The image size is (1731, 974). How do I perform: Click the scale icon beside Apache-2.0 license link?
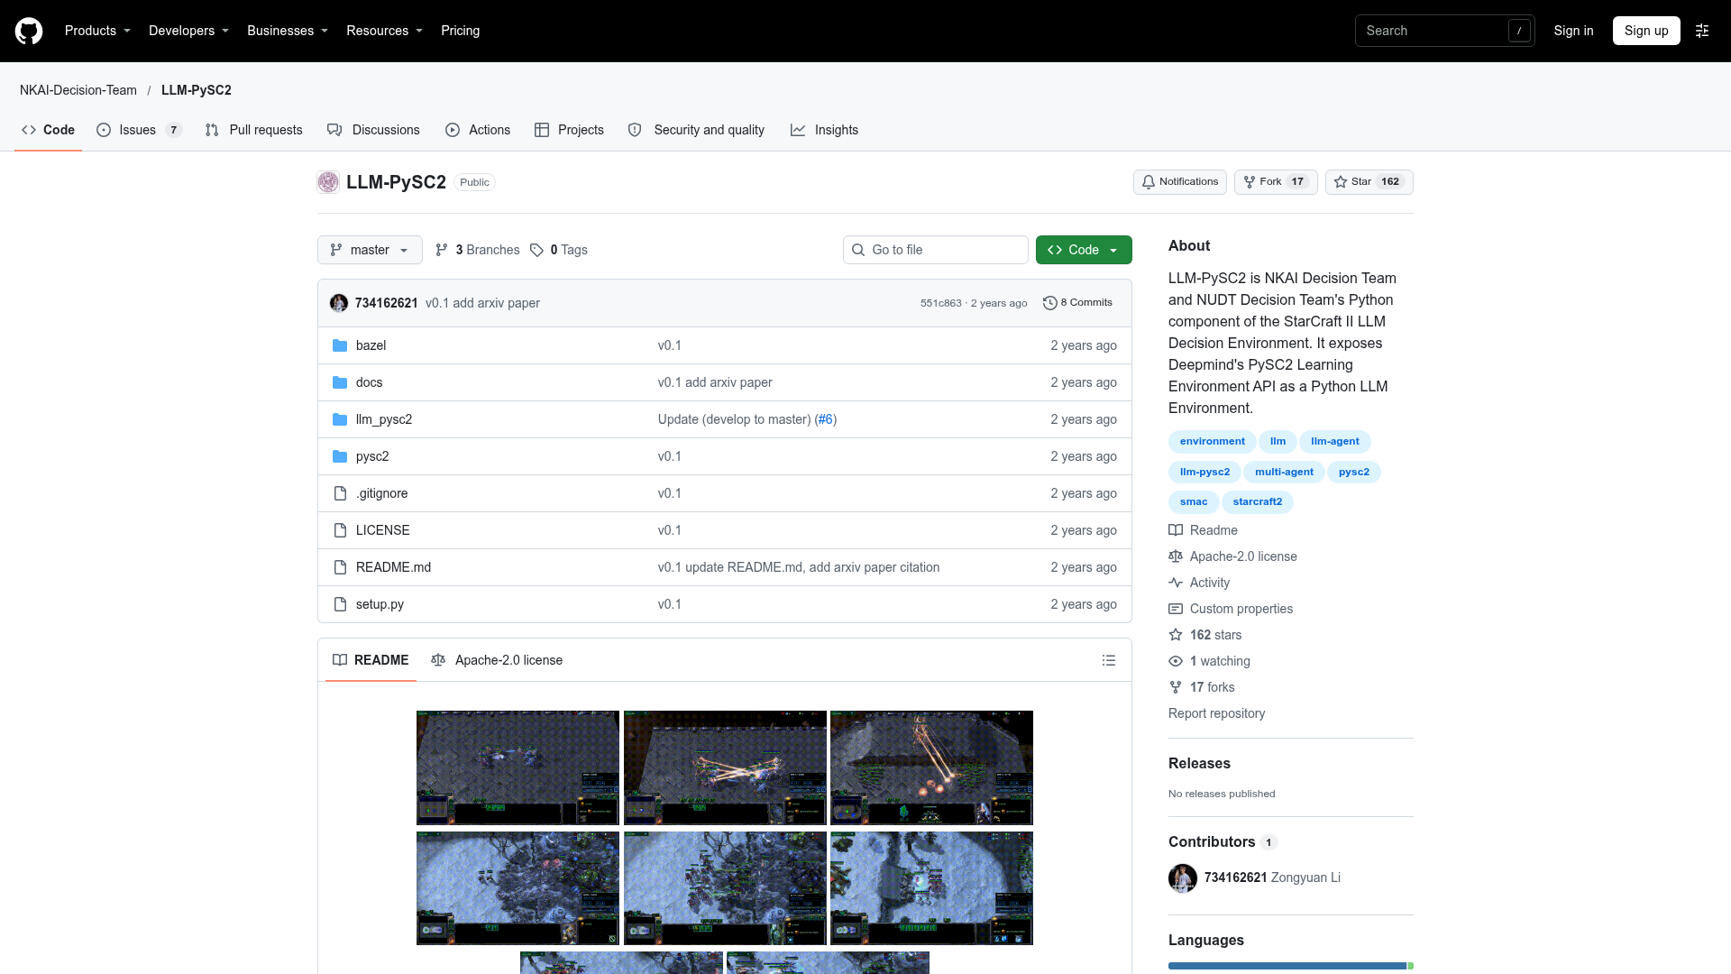pos(1176,556)
